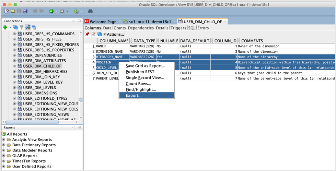336x171 pixels.
Task: Click the gray Forward navigation button
Action: (x=62, y=11)
